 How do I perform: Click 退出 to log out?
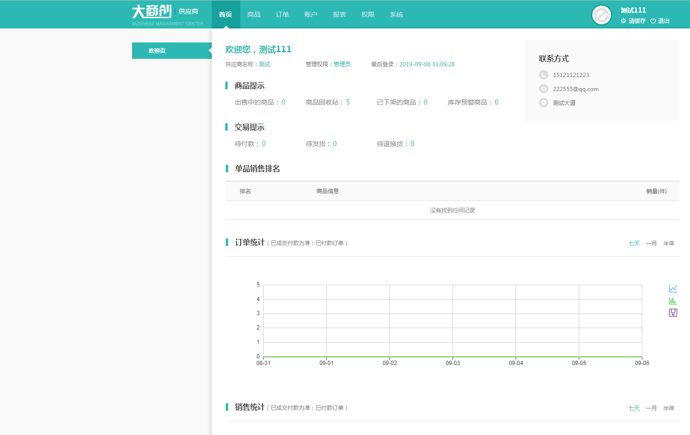(664, 21)
